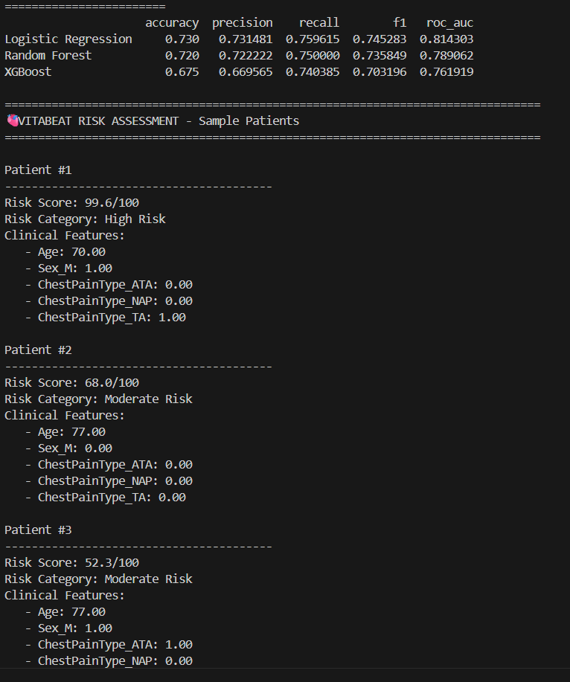The height and width of the screenshot is (682, 570).
Task: Click precision value 0.731481
Action: pyautogui.click(x=246, y=39)
